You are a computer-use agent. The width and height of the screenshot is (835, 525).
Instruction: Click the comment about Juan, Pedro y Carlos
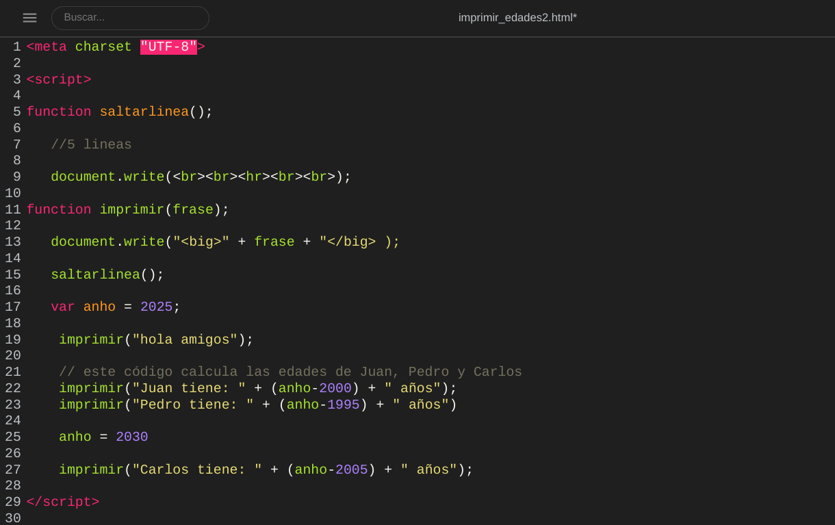coord(290,372)
